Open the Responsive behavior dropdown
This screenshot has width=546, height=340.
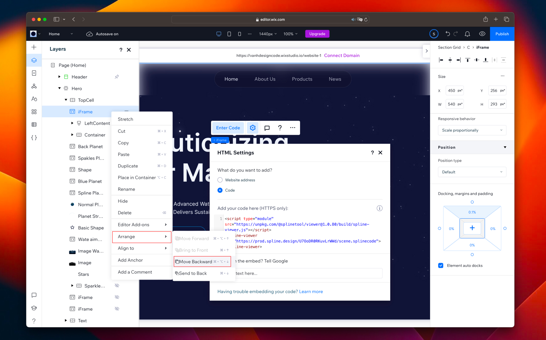pyautogui.click(x=472, y=130)
